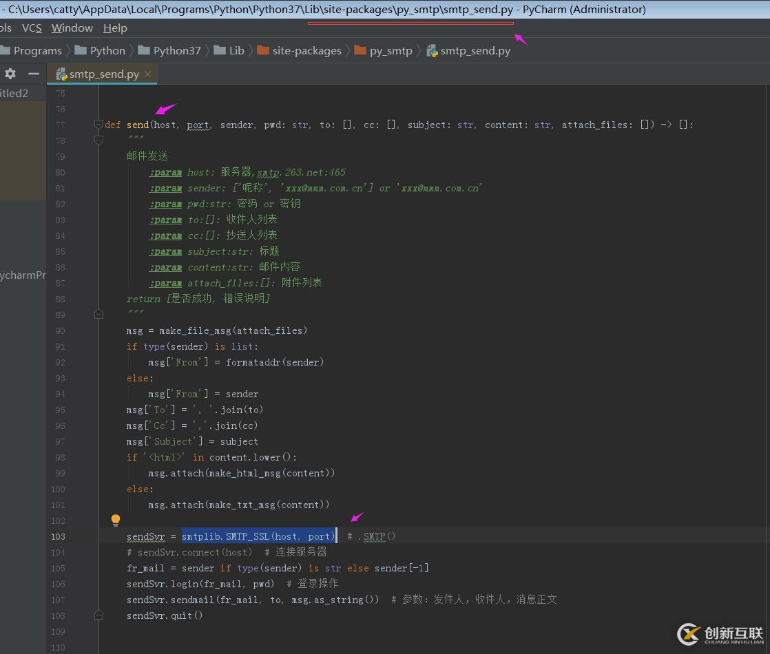Click Programs in the navigation breadcrumb
770x654 pixels.
click(37, 50)
